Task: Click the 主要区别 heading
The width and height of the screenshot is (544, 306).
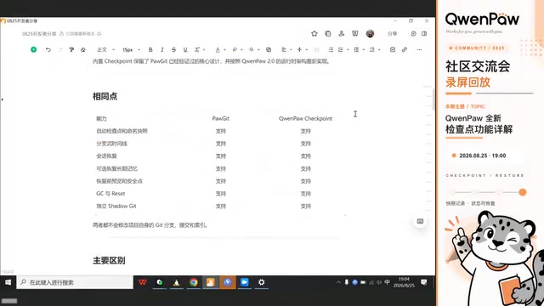Action: tap(109, 261)
